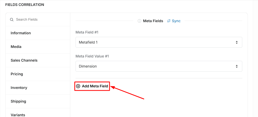Choose the Variants section
Image resolution: width=258 pixels, height=117 pixels.
38,114
